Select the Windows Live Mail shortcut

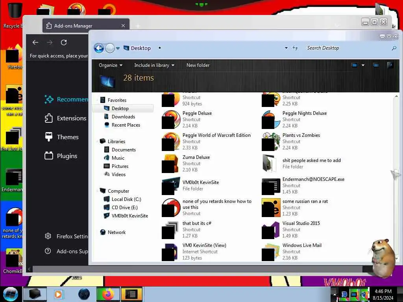click(292, 252)
